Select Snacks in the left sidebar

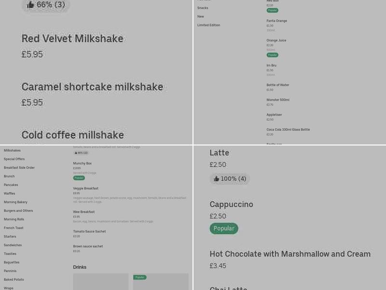coord(203,7)
